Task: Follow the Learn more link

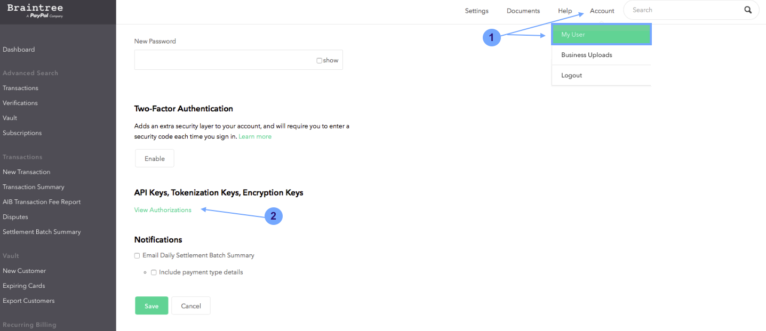Action: tap(255, 136)
